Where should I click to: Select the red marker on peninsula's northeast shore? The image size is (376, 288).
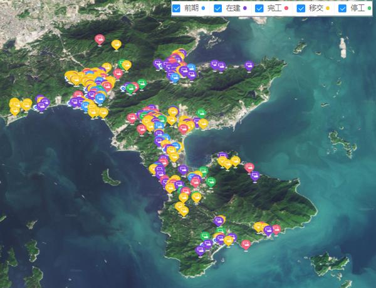click(x=249, y=167)
